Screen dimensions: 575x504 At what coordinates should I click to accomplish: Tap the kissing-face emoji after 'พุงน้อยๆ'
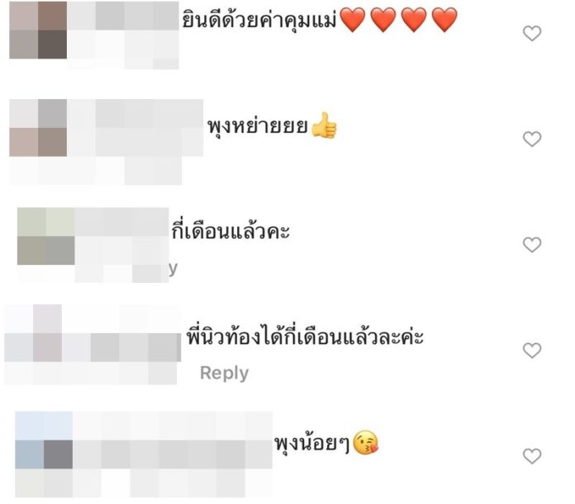coord(365,442)
